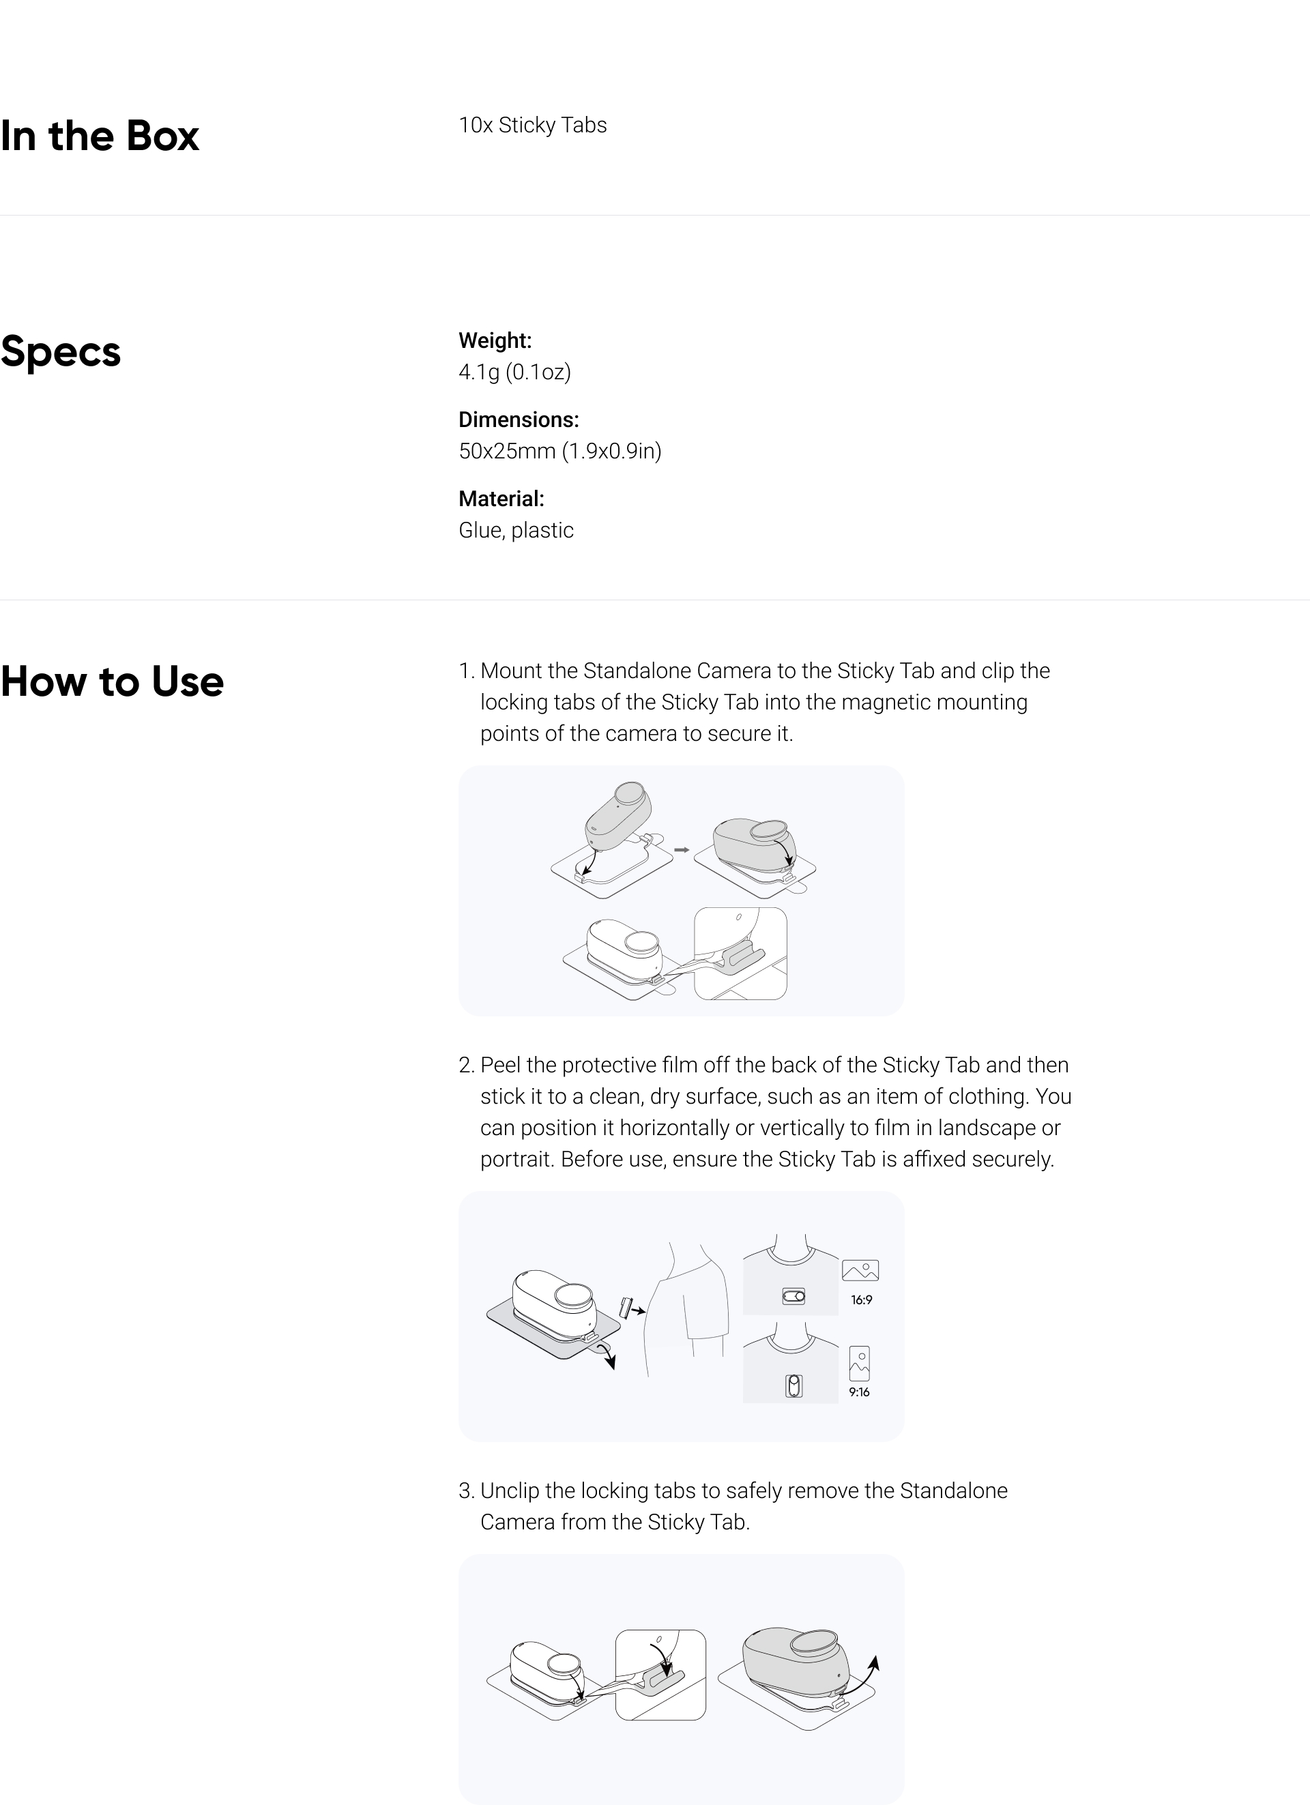
Task: Click the In the Box heading
Action: pyautogui.click(x=100, y=135)
